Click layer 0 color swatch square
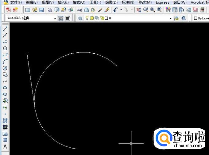 click(106, 18)
